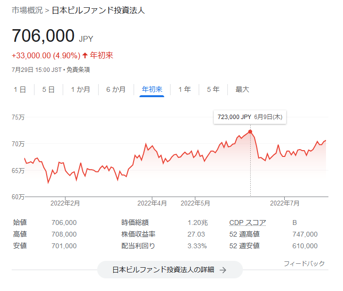This screenshot has width=343, height=291.
Task: Click the arrow icon in the 詳細 button
Action: (223, 270)
